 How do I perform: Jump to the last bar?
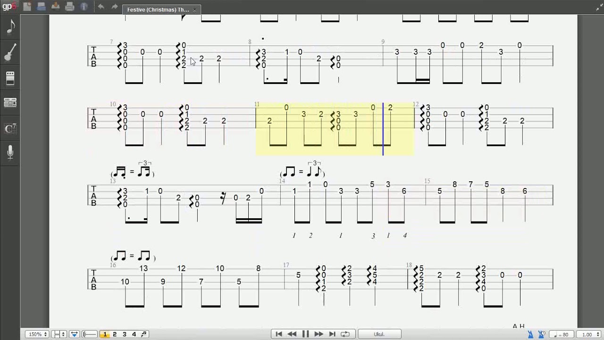[x=332, y=334]
